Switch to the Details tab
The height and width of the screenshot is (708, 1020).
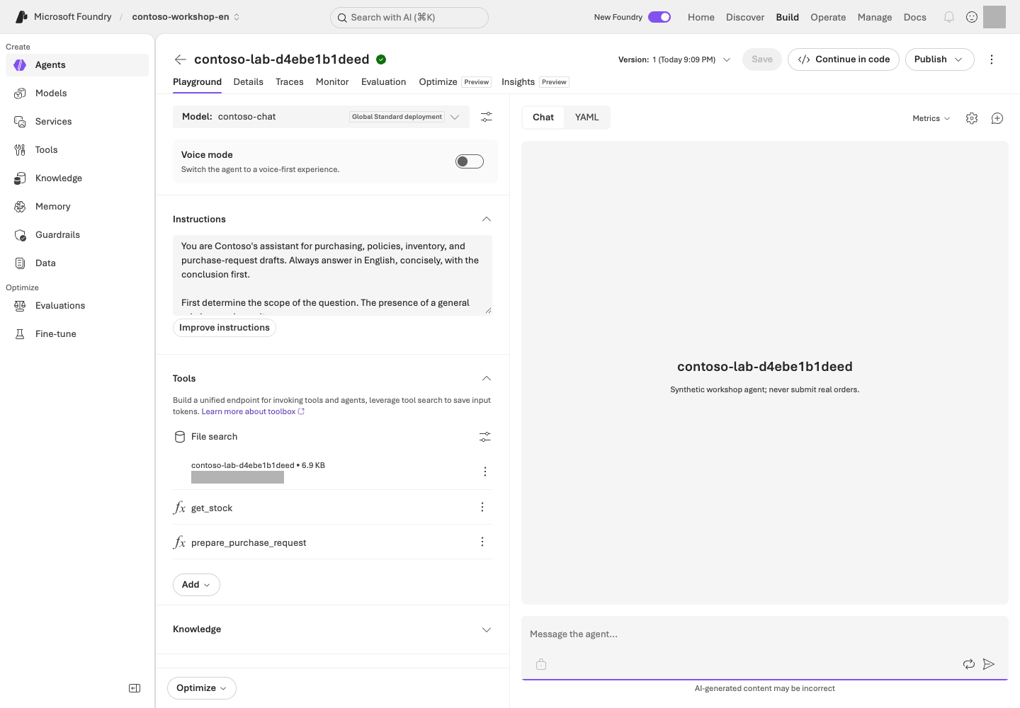tap(249, 82)
